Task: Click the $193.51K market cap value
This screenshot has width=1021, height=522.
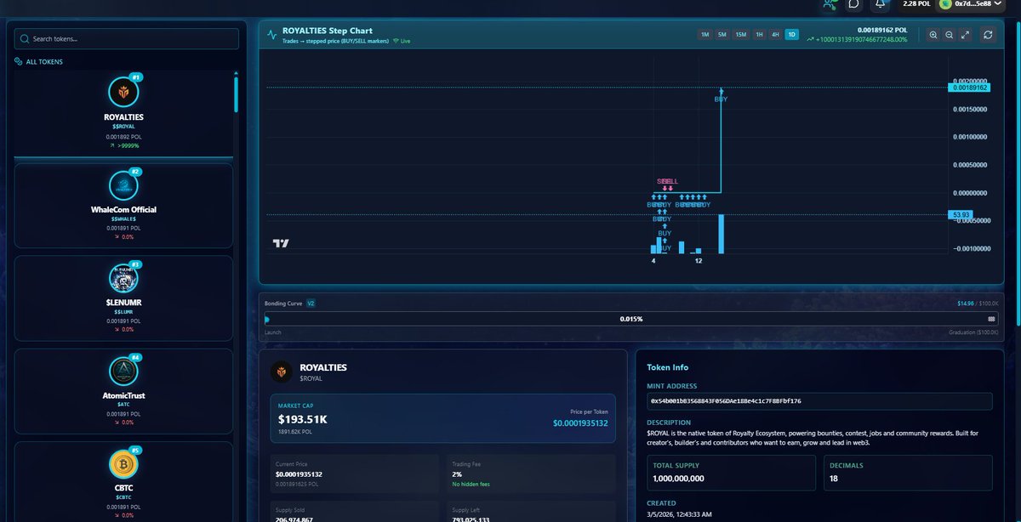Action: coord(304,419)
